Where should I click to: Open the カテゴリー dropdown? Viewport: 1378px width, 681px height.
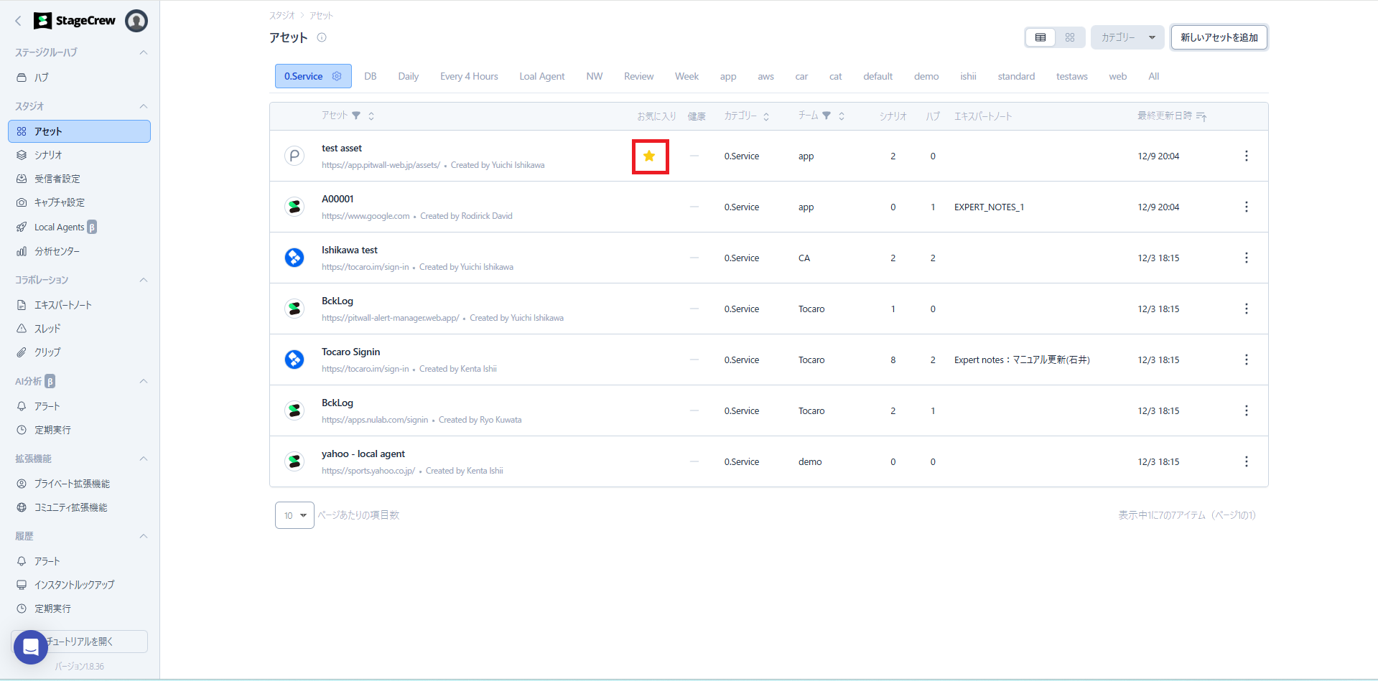click(1127, 37)
